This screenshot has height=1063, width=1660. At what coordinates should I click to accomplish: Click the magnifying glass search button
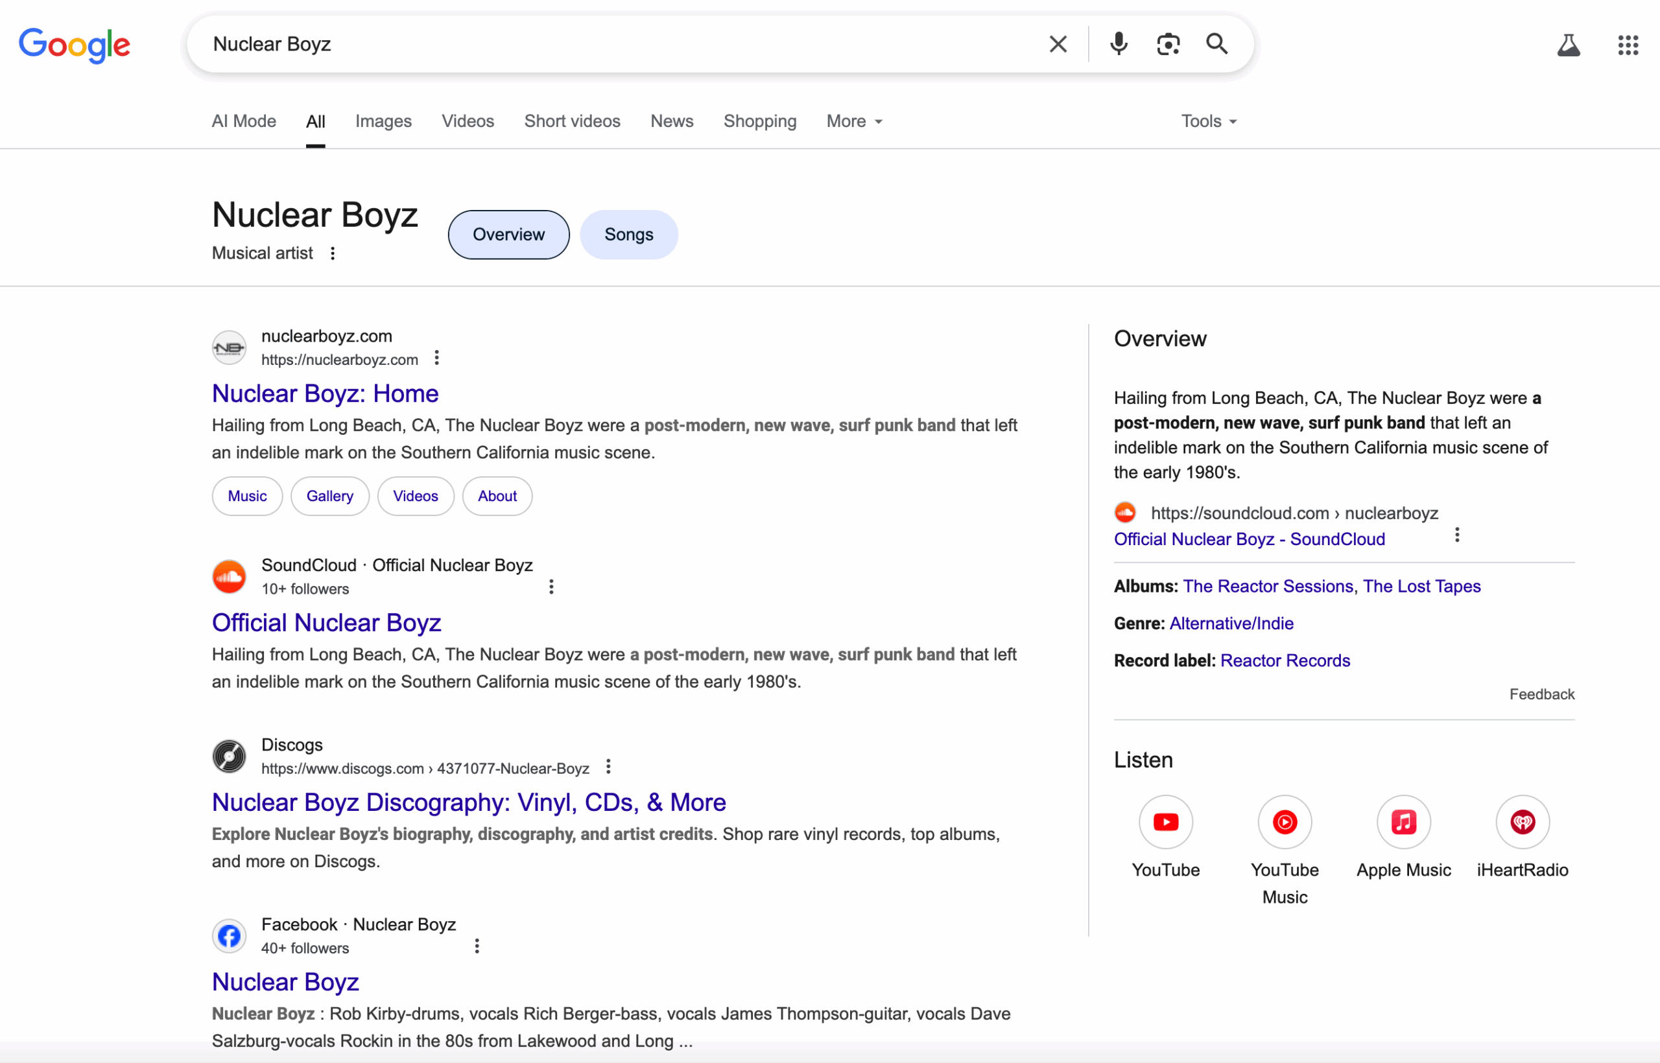point(1216,44)
